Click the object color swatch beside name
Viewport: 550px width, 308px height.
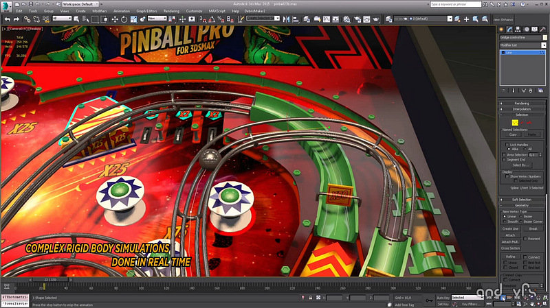(x=544, y=38)
